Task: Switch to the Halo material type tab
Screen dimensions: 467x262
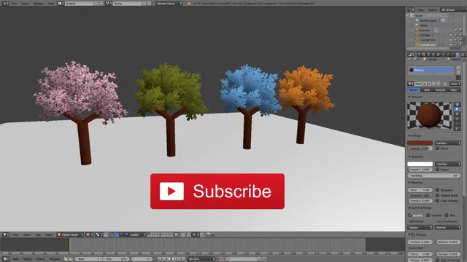Action: [454, 90]
